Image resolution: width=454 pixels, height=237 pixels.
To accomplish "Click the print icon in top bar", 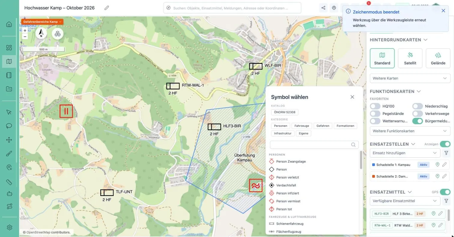I will click(334, 8).
